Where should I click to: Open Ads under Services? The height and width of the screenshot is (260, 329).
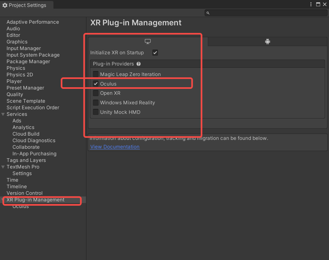tap(17, 121)
